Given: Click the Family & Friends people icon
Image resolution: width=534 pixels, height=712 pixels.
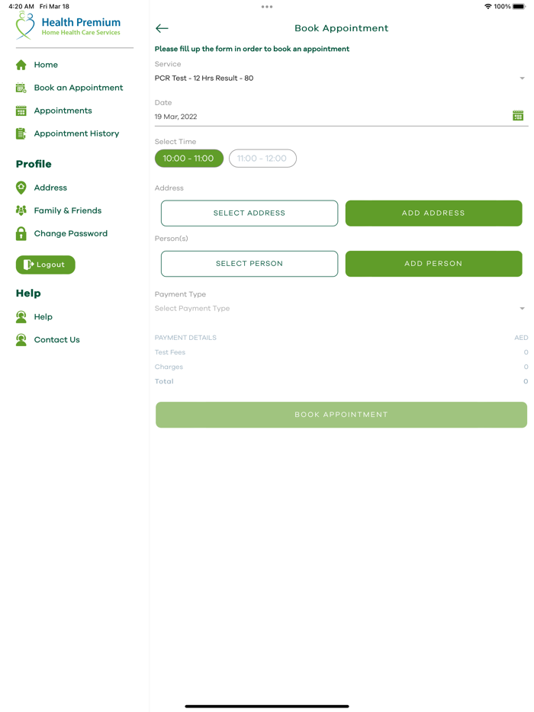Looking at the screenshot, I should [21, 210].
